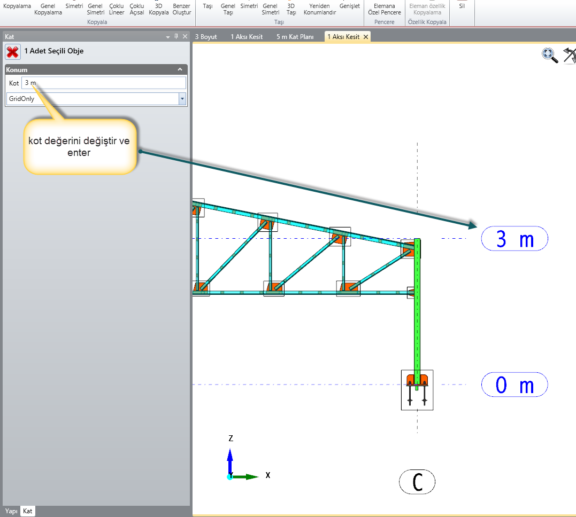
Task: Choose Yeniden Konumlandır tool
Action: [323, 9]
